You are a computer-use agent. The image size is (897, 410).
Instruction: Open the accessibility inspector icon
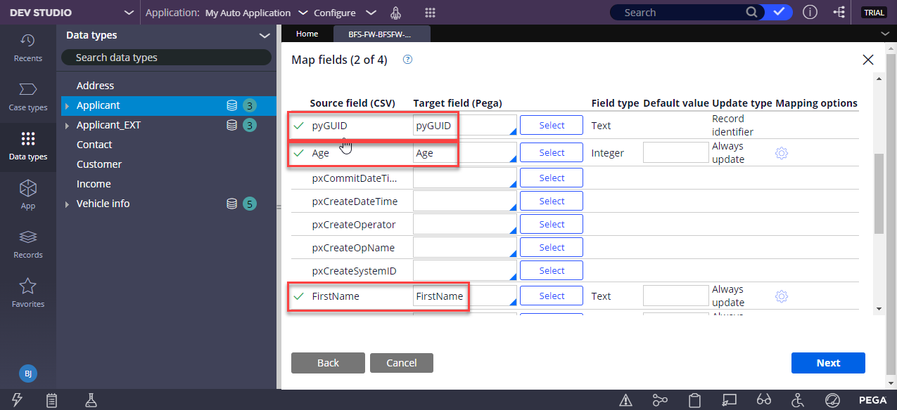[x=797, y=400]
